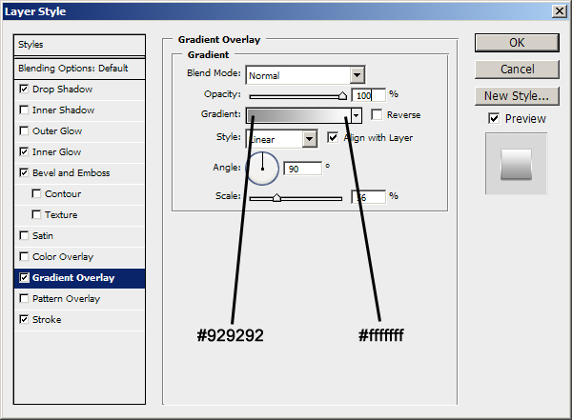Toggle the Preview checkbox
Viewport: 572px width, 420px height.
(494, 118)
